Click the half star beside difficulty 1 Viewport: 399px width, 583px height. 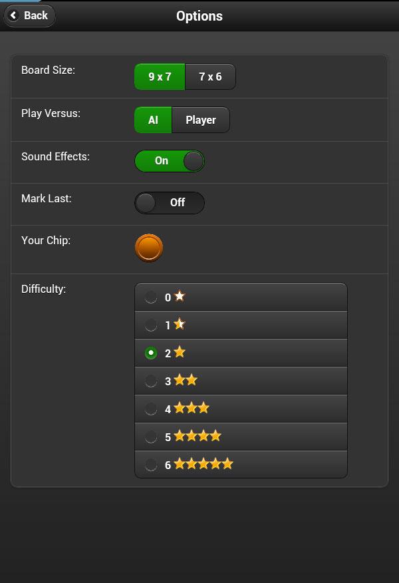point(180,324)
